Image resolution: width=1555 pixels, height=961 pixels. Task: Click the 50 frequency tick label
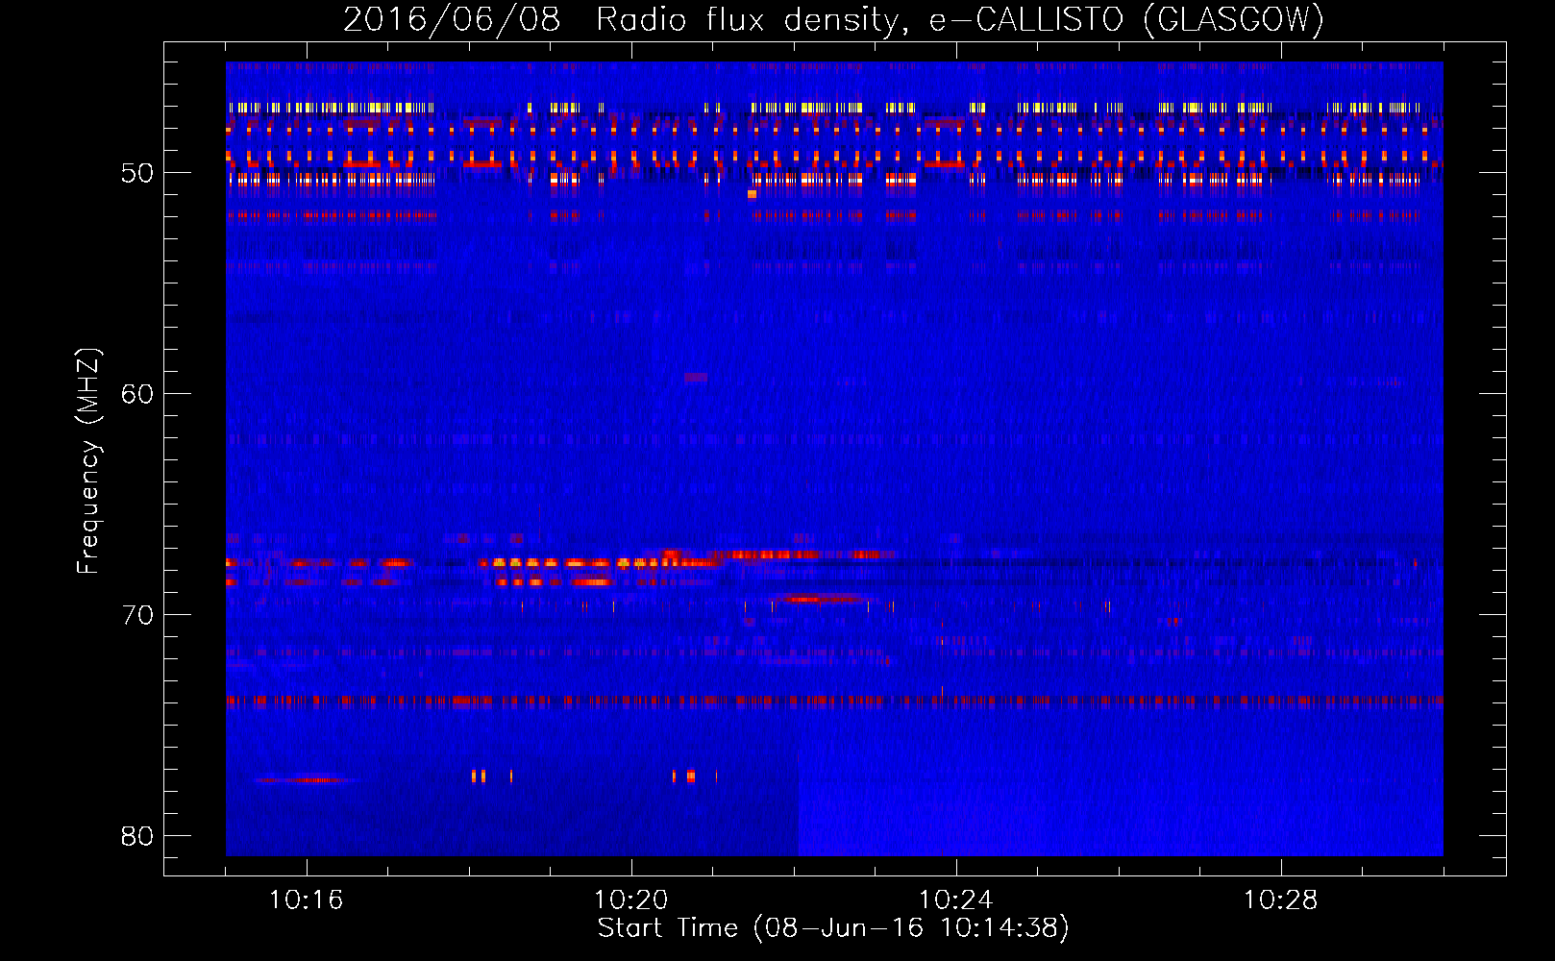pos(137,174)
